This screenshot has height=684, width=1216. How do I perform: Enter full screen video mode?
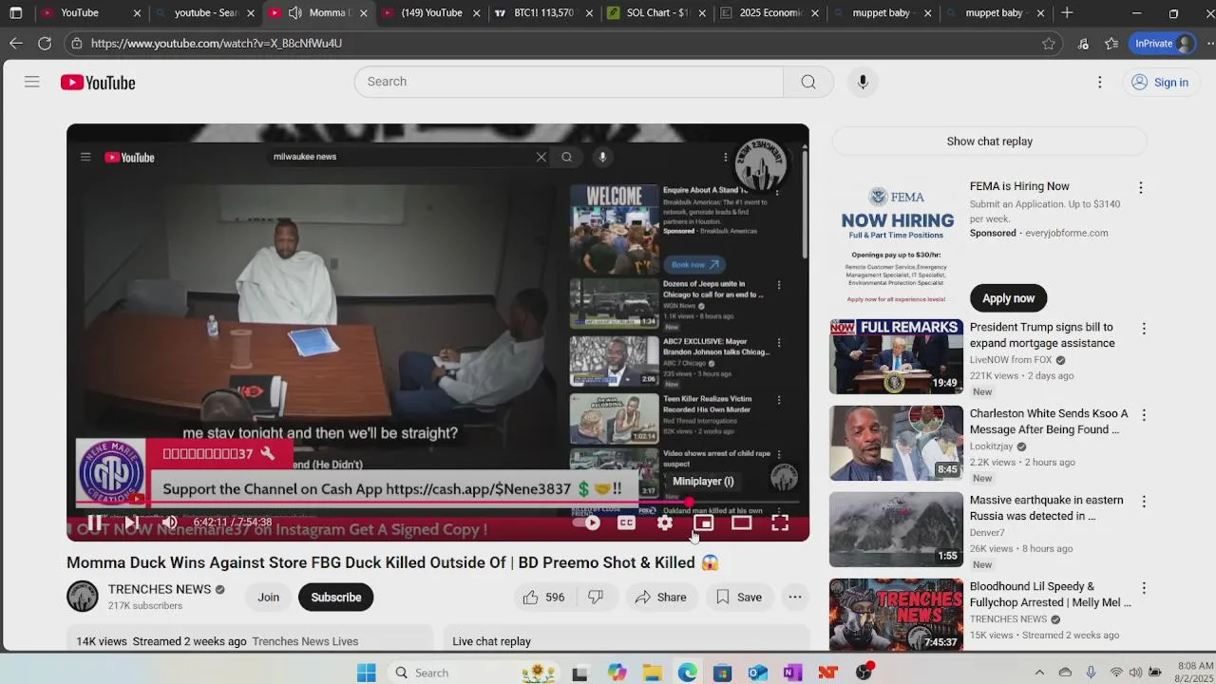[780, 522]
